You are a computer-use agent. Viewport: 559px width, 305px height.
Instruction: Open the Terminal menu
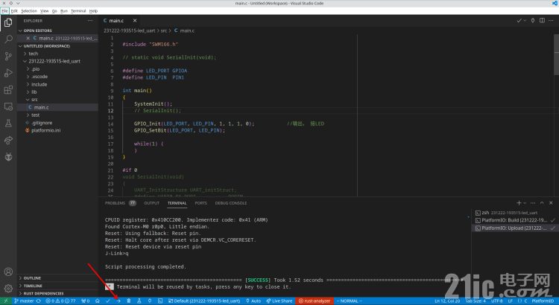click(78, 11)
